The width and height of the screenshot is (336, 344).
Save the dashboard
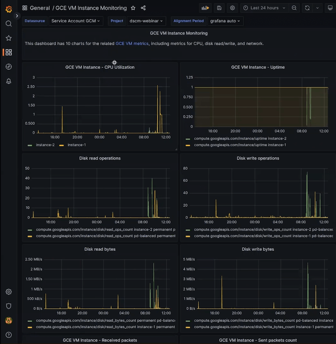(x=219, y=8)
